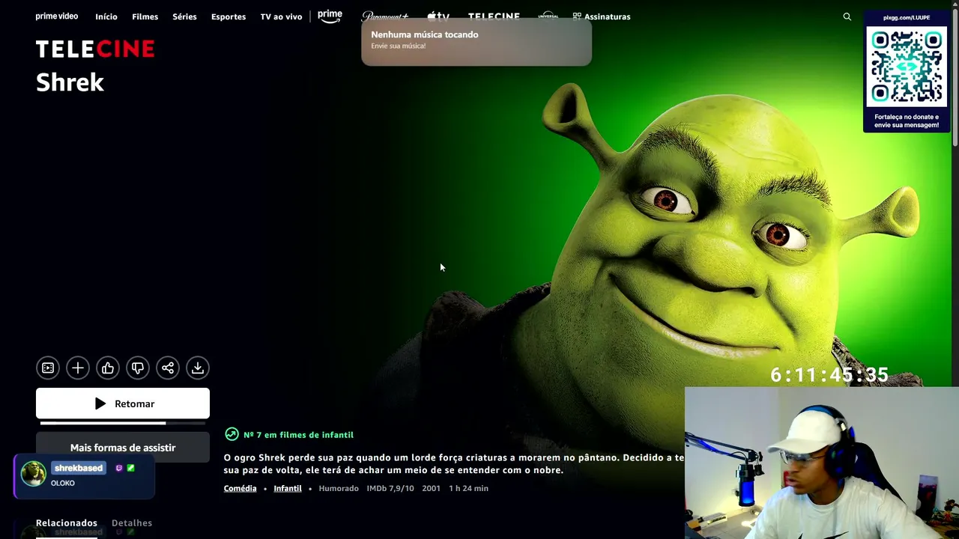The image size is (959, 539).
Task: Click the stream timer 6:11:45:35
Action: [829, 375]
